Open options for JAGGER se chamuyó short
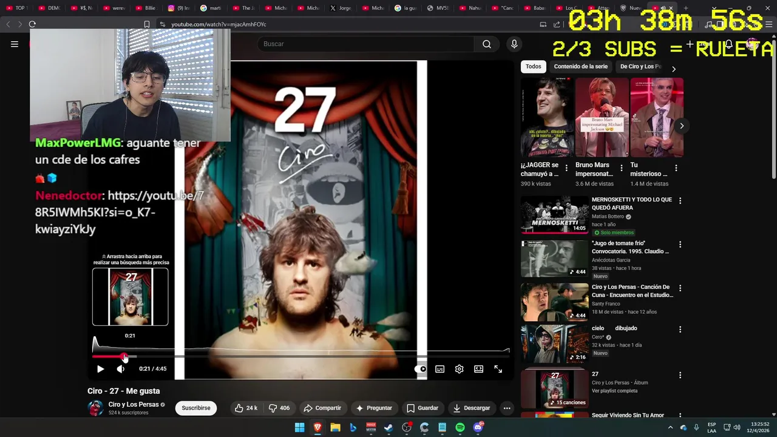The image size is (777, 437). click(x=566, y=168)
